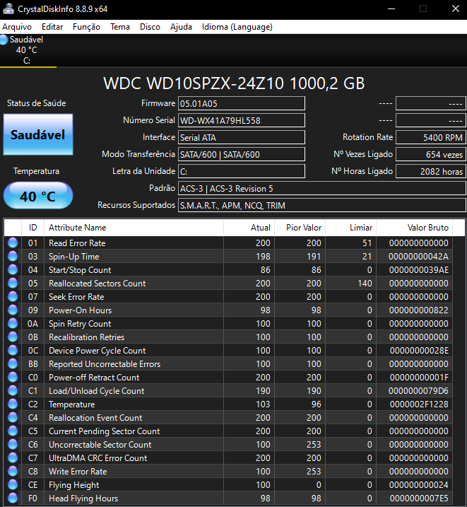Screen dimensions: 467x507
Task: Click the Firmware field 05.01A05
Action: [242, 103]
